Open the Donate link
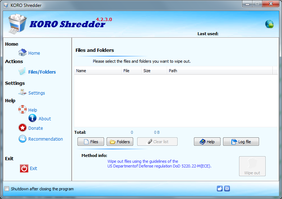The width and height of the screenshot is (282, 199). pyautogui.click(x=36, y=128)
